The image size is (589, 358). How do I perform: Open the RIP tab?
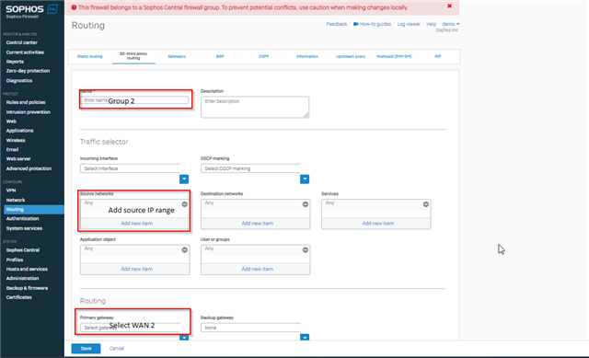click(438, 56)
